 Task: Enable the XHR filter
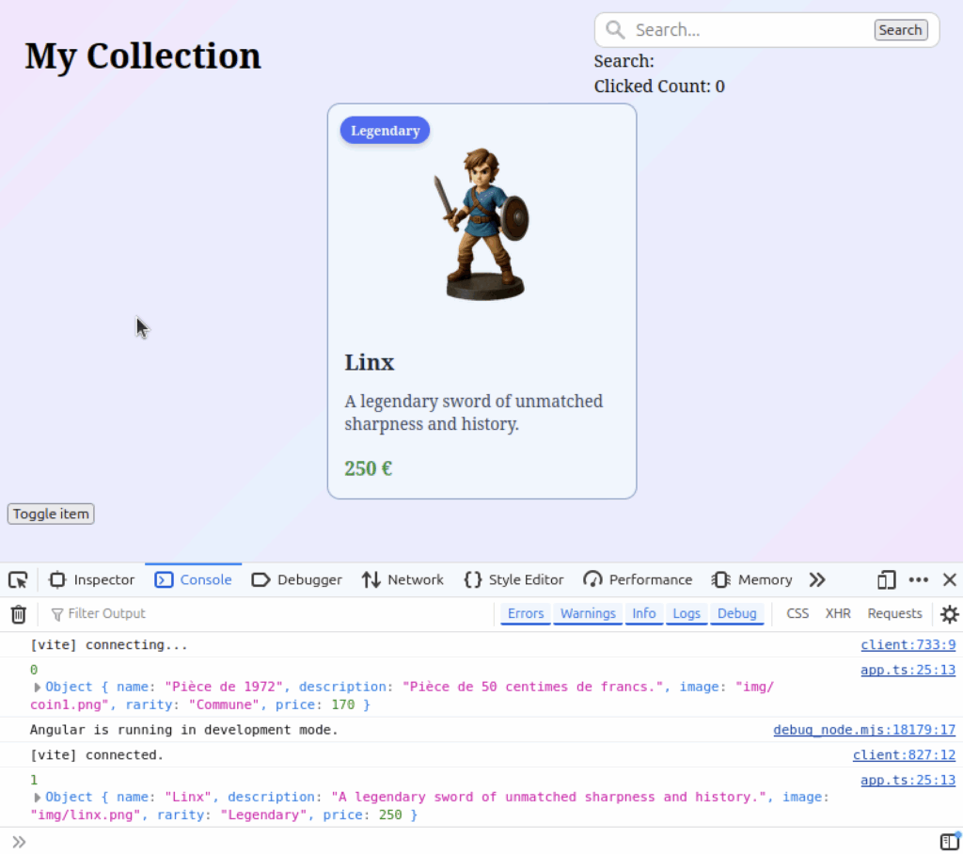pos(838,613)
